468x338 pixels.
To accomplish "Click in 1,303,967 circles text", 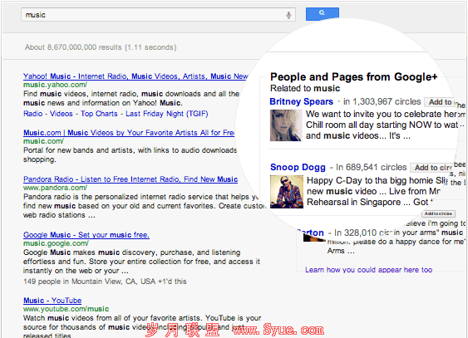I will pyautogui.click(x=382, y=101).
